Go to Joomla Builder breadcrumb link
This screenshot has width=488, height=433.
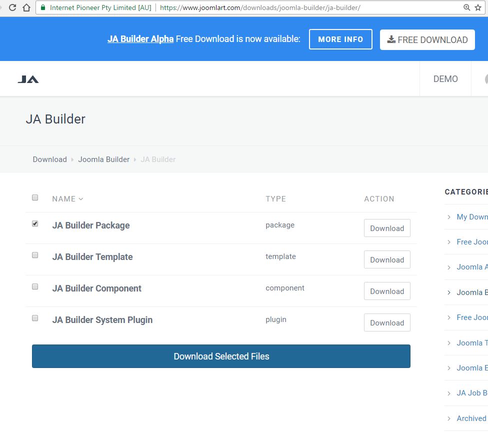[x=103, y=159]
